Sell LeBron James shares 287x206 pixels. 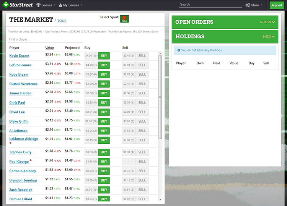(x=142, y=65)
